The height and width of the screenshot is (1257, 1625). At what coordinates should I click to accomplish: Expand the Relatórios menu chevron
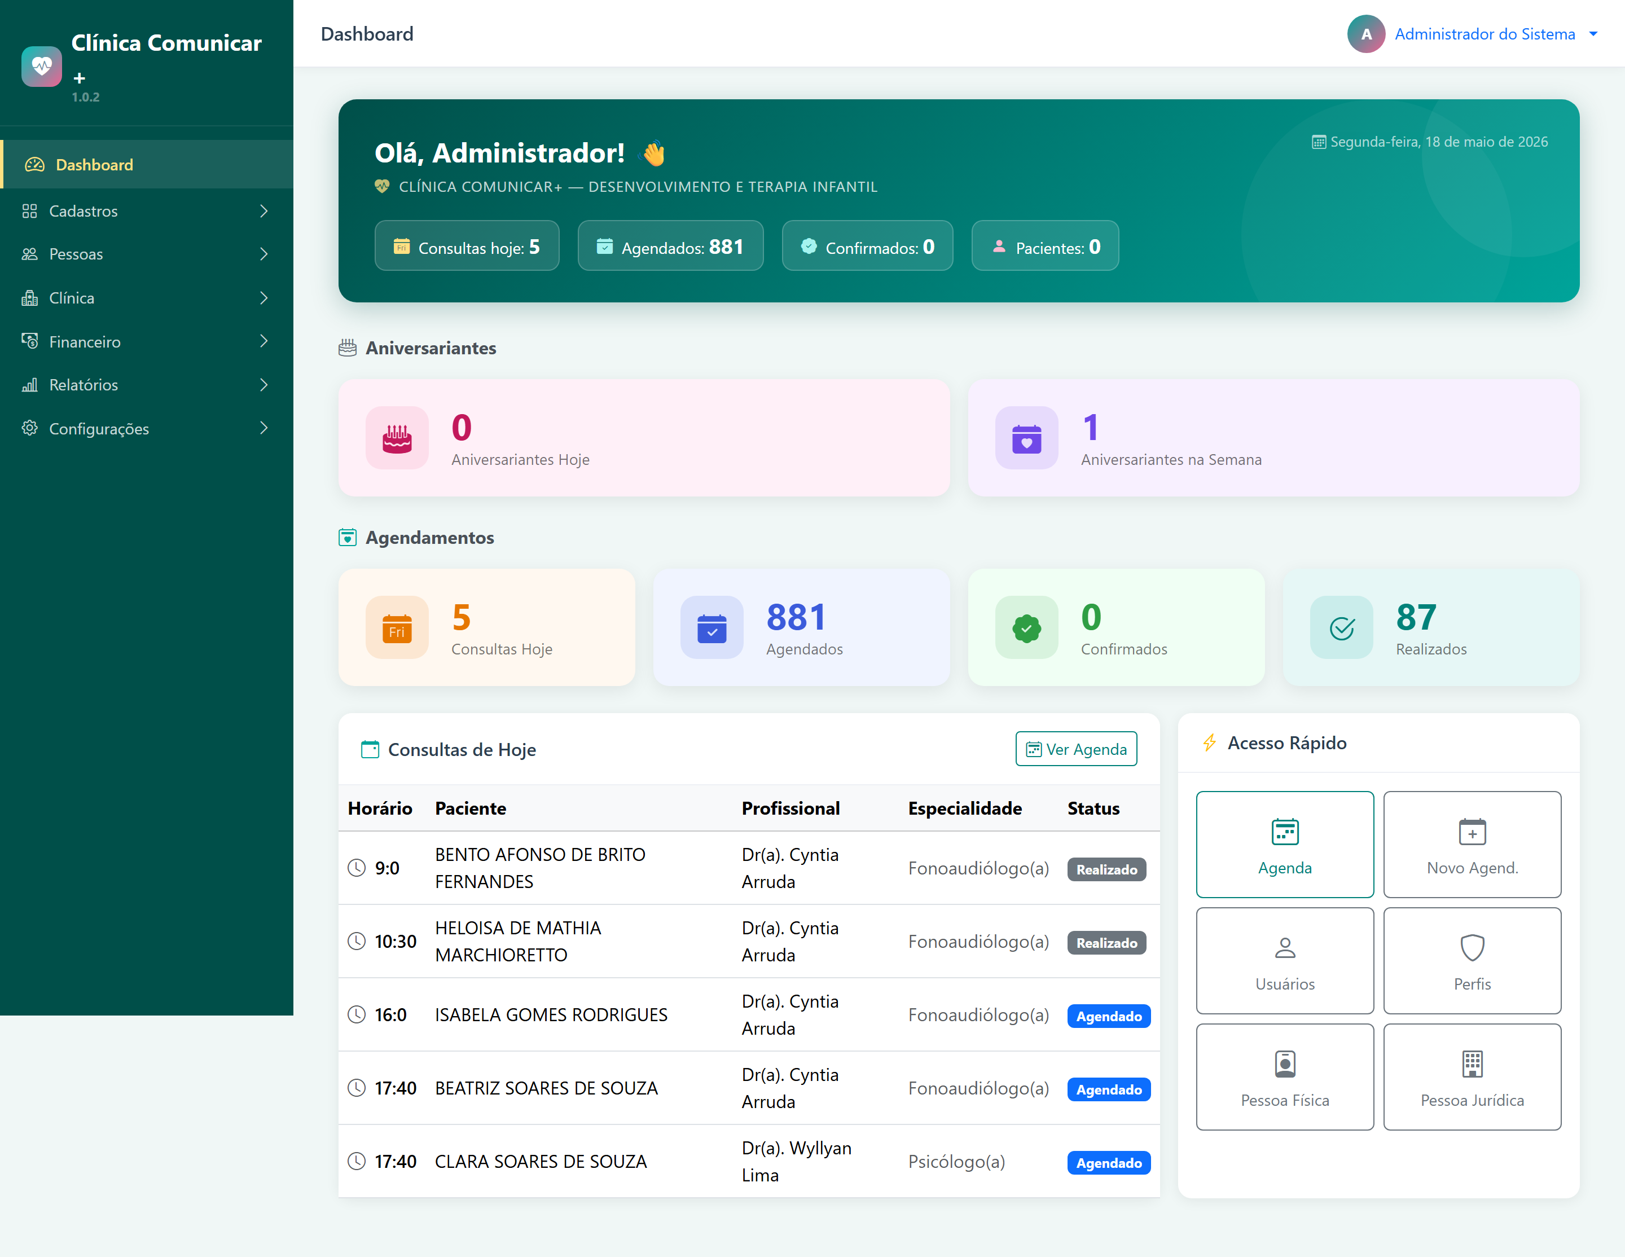coord(264,385)
